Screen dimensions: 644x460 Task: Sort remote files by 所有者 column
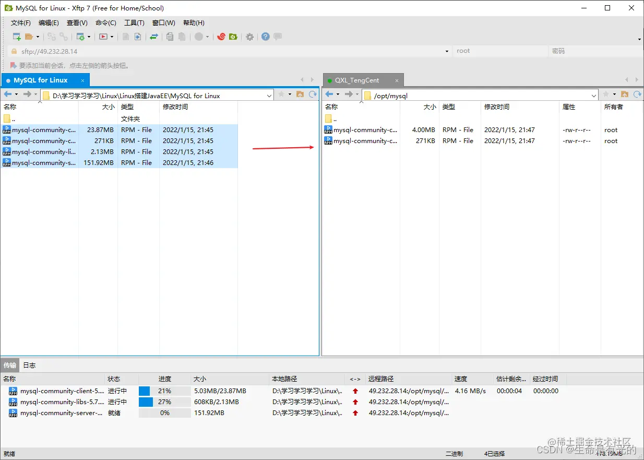[x=622, y=107]
